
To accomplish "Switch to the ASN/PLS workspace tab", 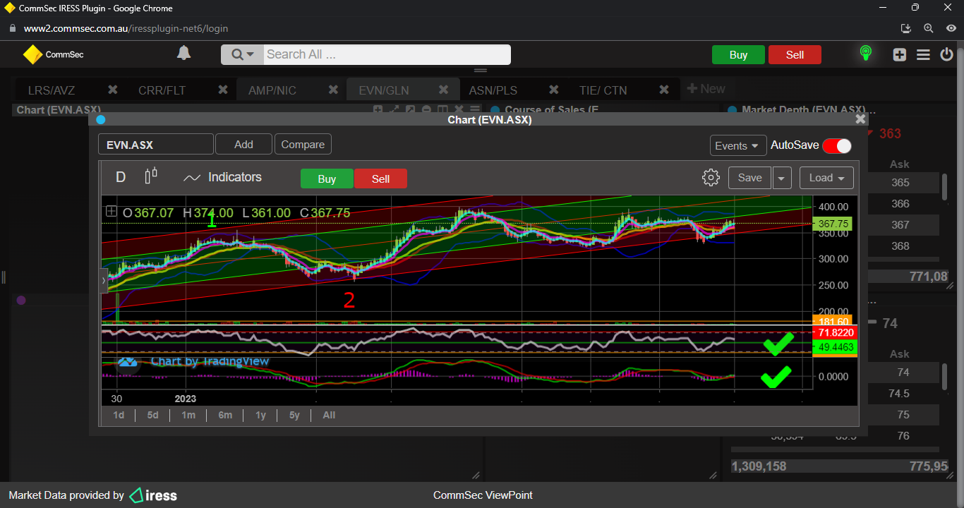I will [493, 90].
